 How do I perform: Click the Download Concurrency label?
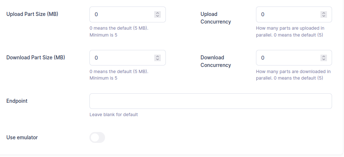[215, 61]
